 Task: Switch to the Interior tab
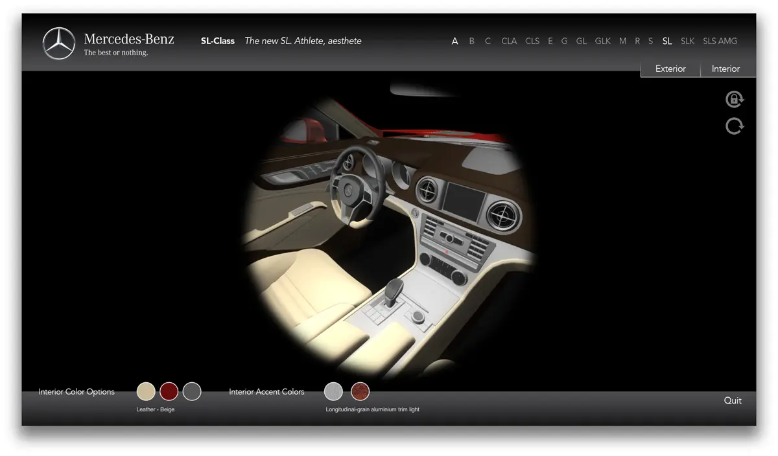[725, 69]
